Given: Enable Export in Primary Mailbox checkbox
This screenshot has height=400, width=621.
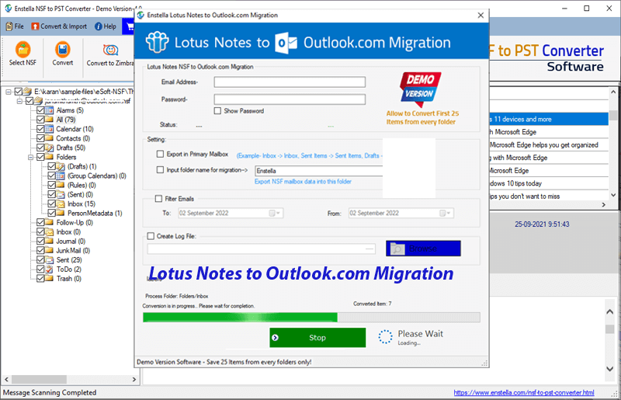Looking at the screenshot, I should (x=160, y=154).
